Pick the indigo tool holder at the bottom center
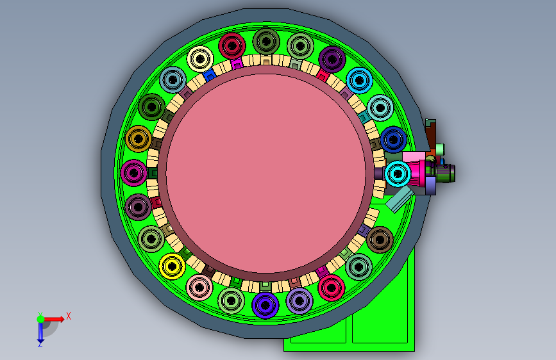This screenshot has width=556, height=360. coord(265,305)
